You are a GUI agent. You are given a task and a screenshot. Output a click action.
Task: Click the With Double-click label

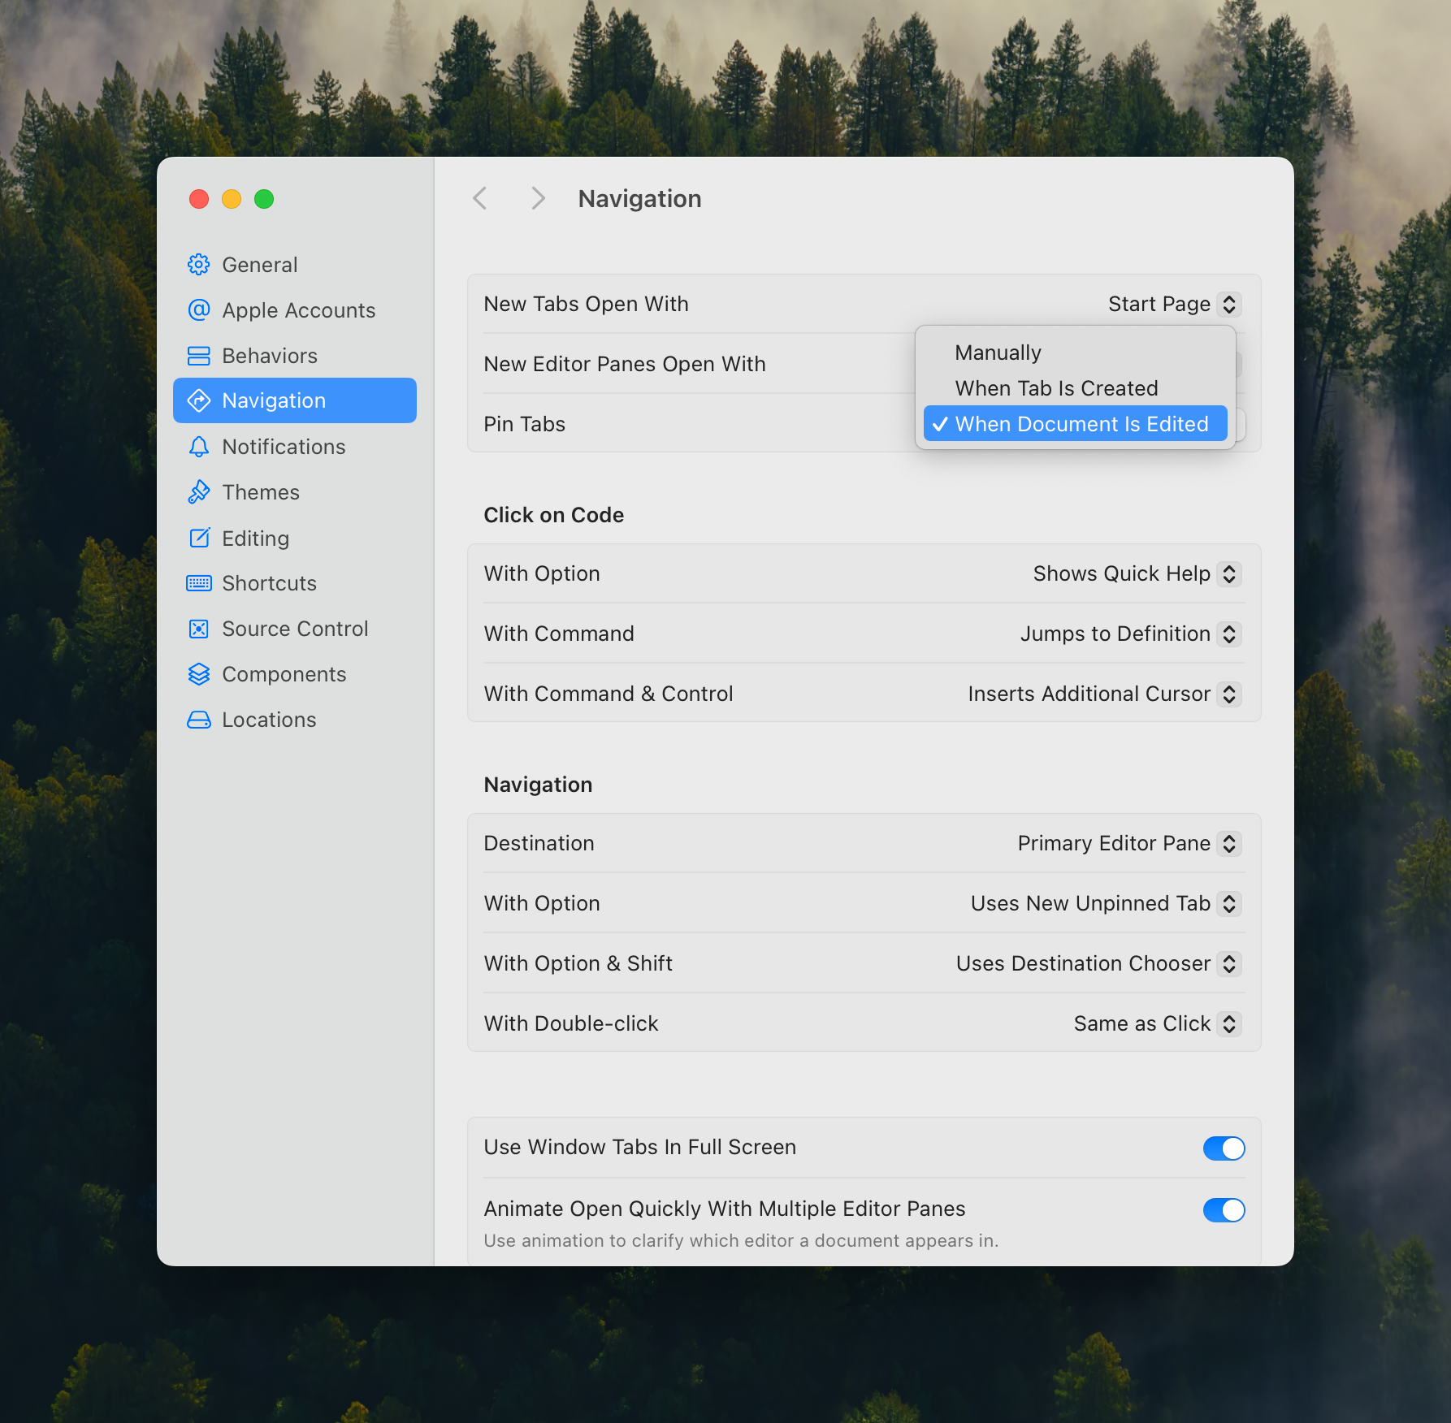(571, 1023)
